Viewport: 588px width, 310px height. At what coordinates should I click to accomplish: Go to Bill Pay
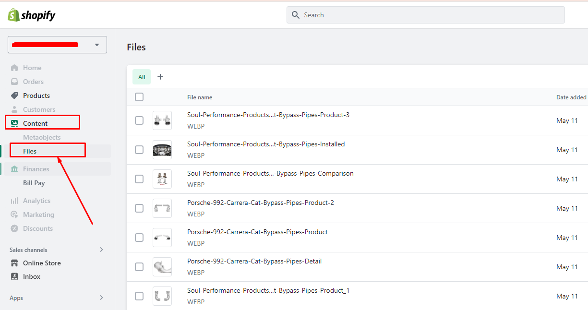tap(34, 183)
